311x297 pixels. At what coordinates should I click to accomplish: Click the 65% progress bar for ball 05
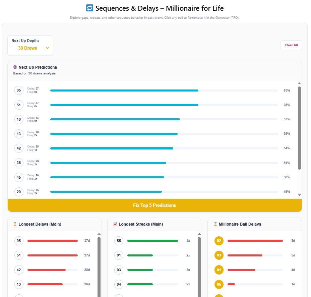click(124, 91)
